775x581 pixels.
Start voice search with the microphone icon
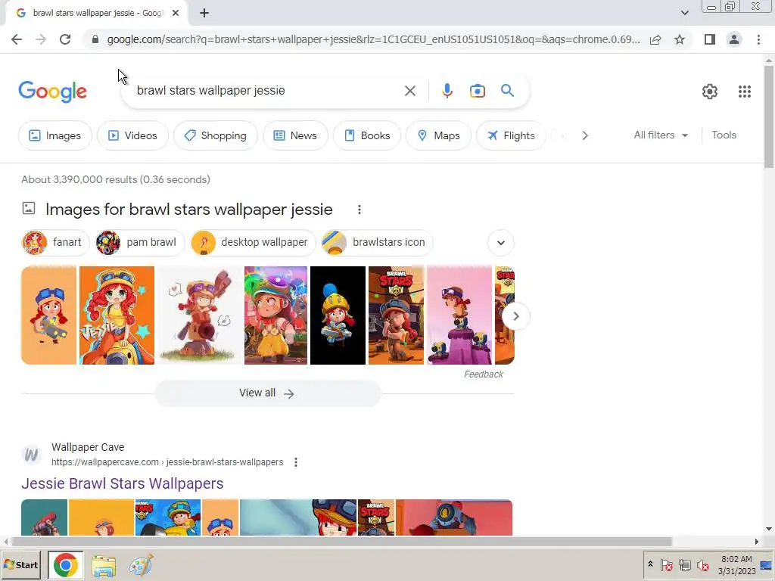pos(447,91)
